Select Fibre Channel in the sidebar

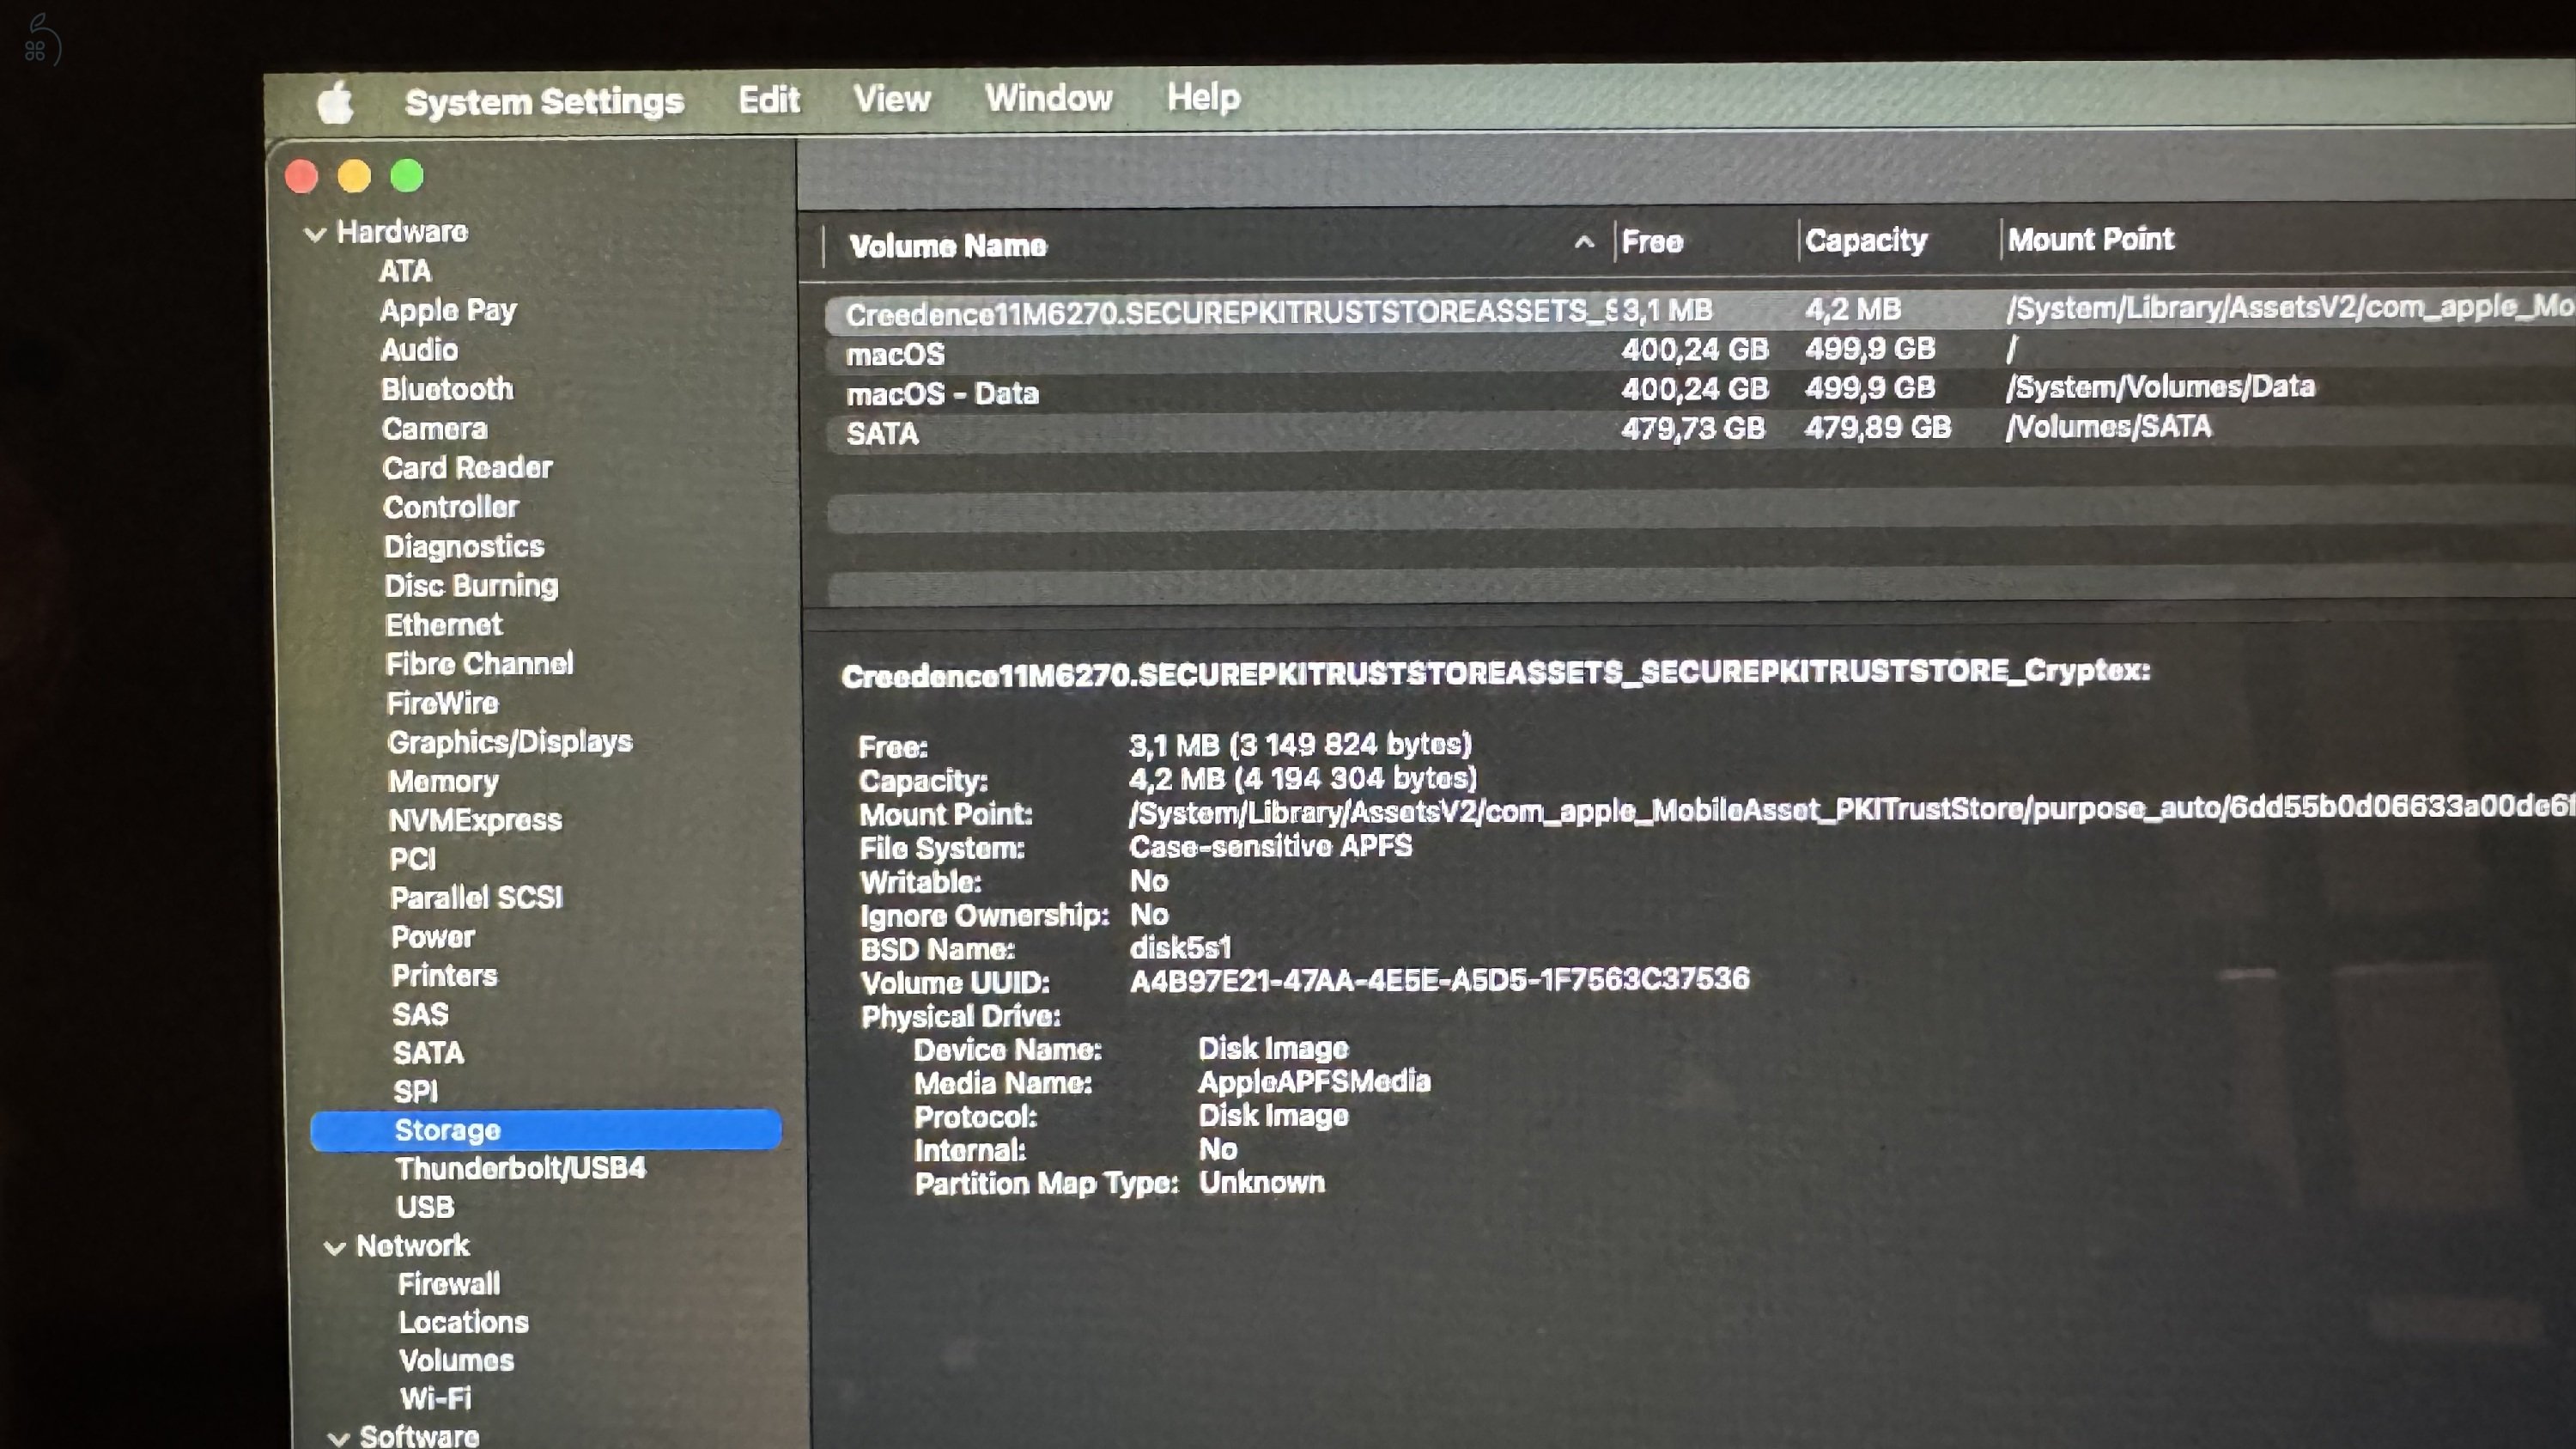click(480, 664)
